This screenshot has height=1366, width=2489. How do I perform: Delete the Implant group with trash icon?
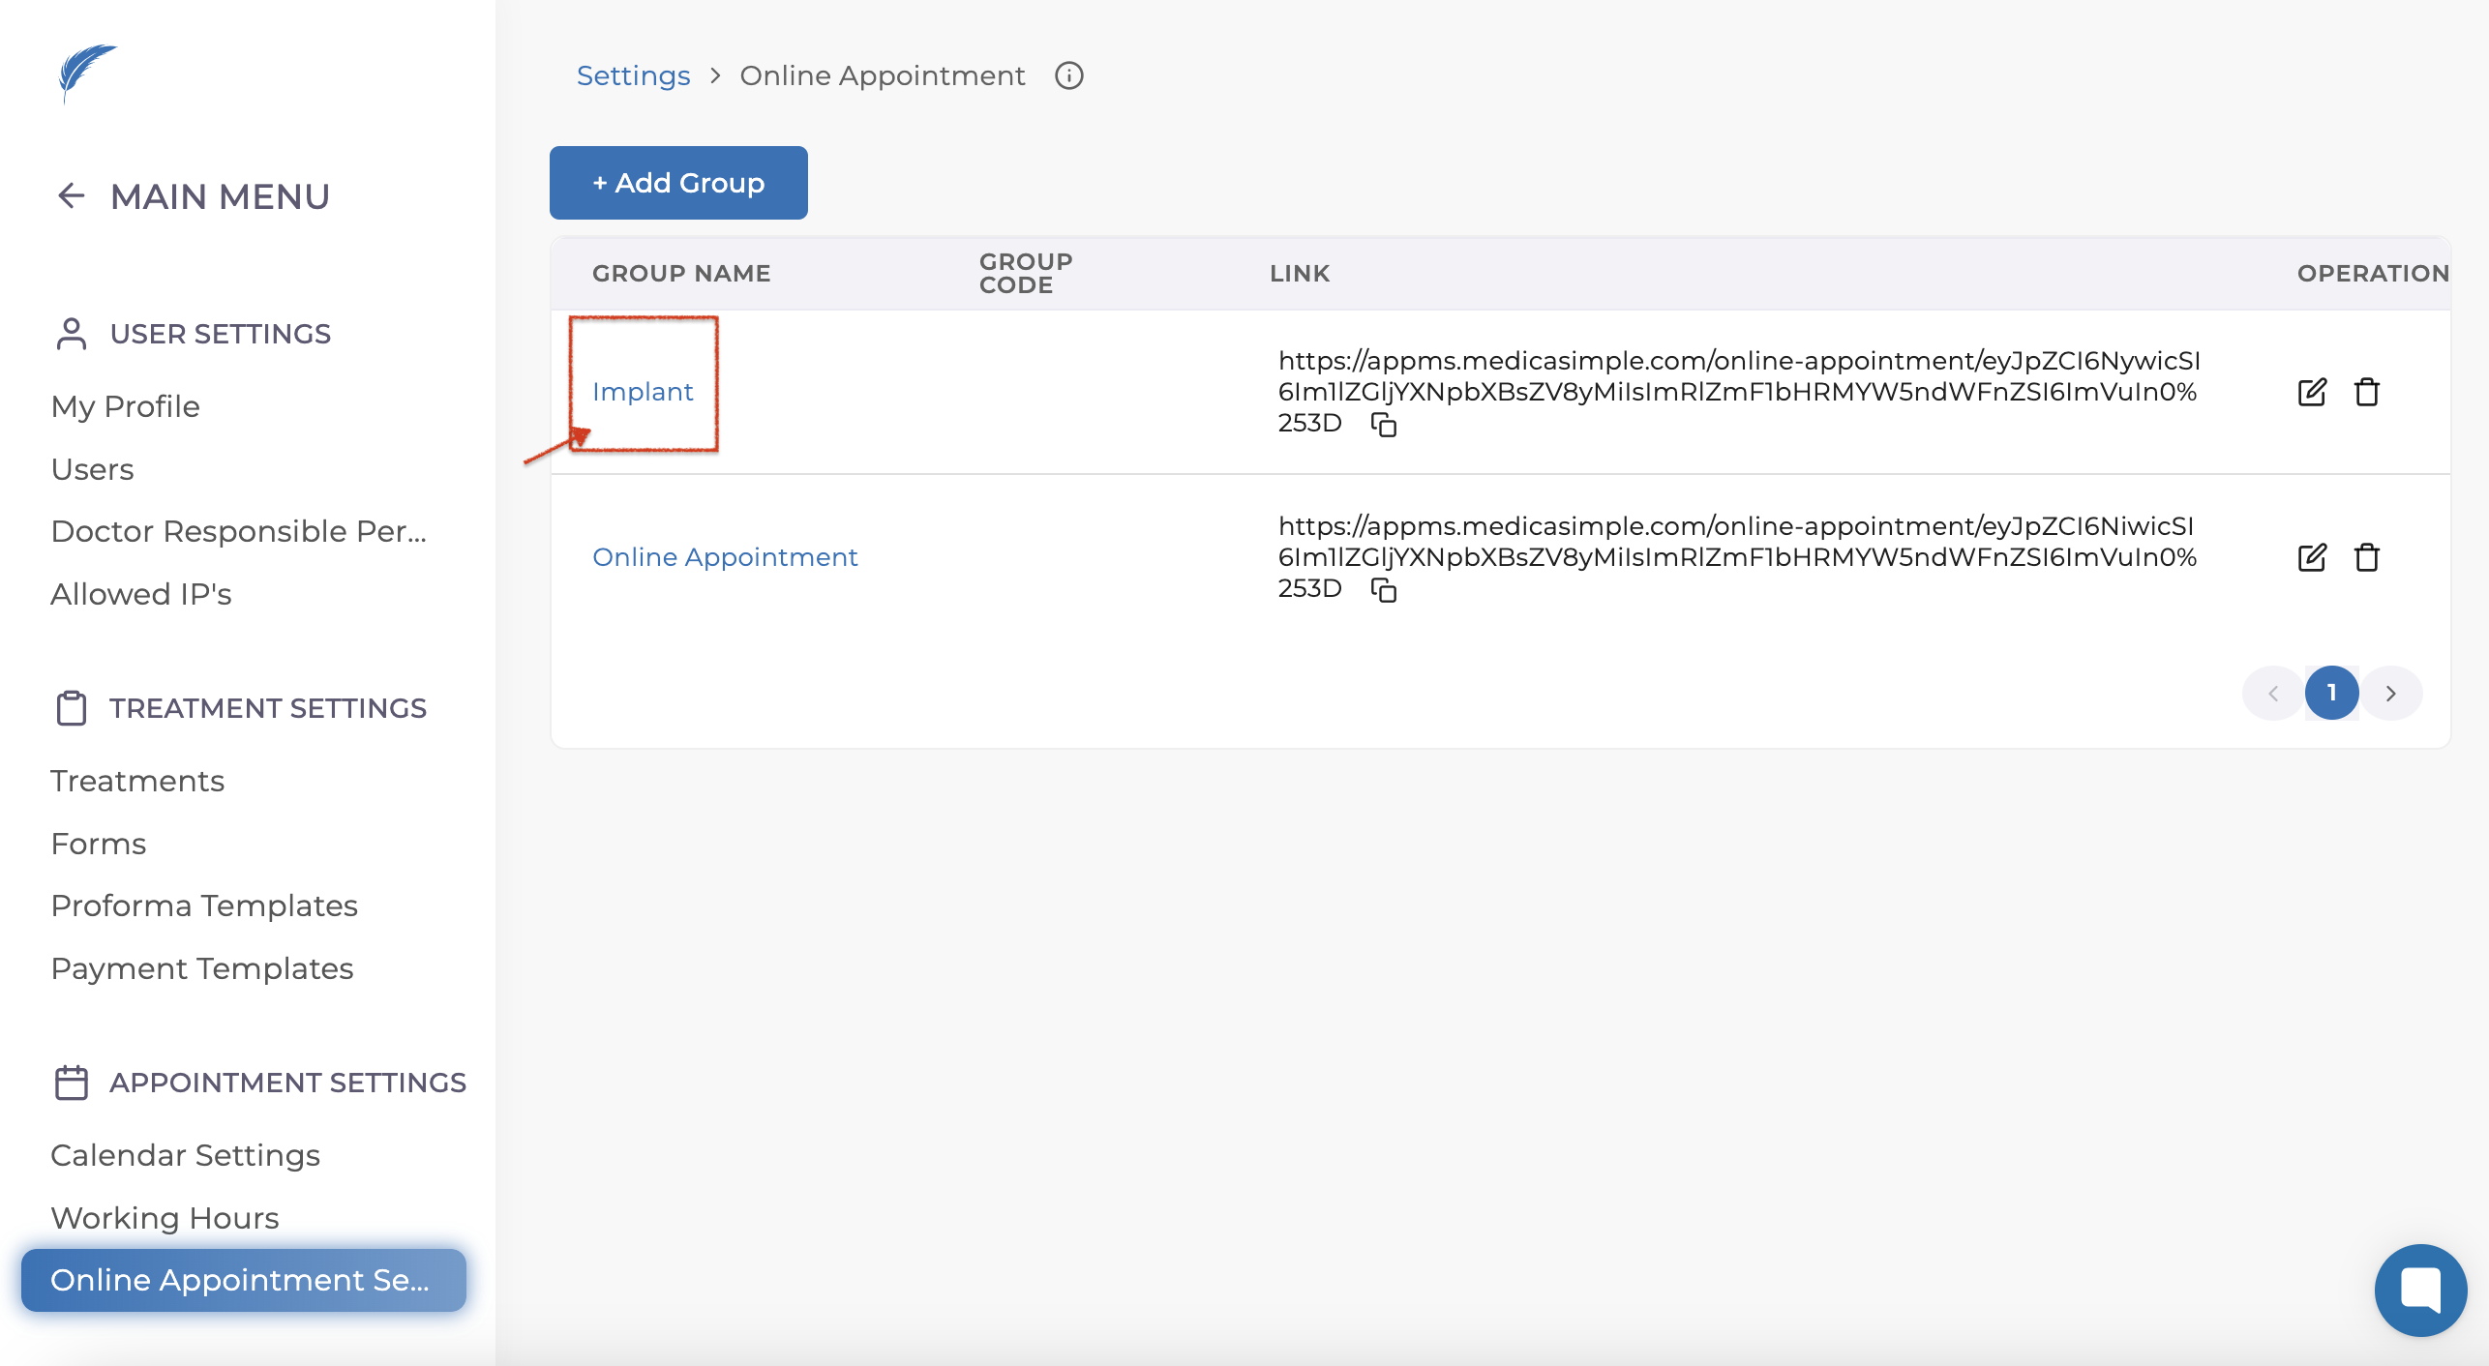(x=2366, y=392)
